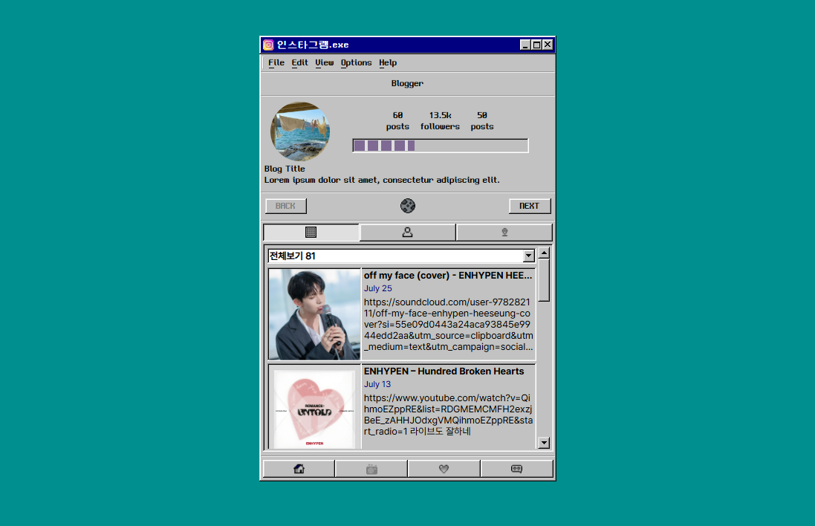Click the 13.5k followers counter
815x526 pixels.
click(x=441, y=120)
